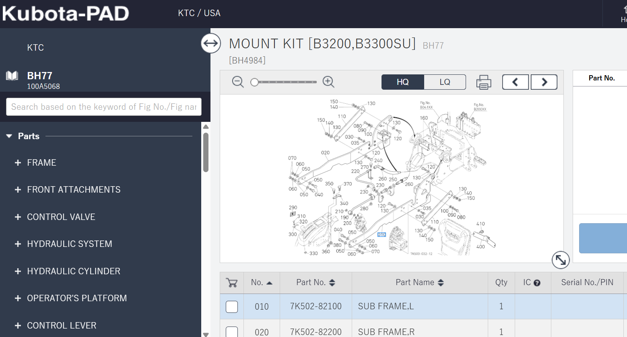627x337 pixels.
Task: Click the KTC / USA header link
Action: click(x=199, y=13)
